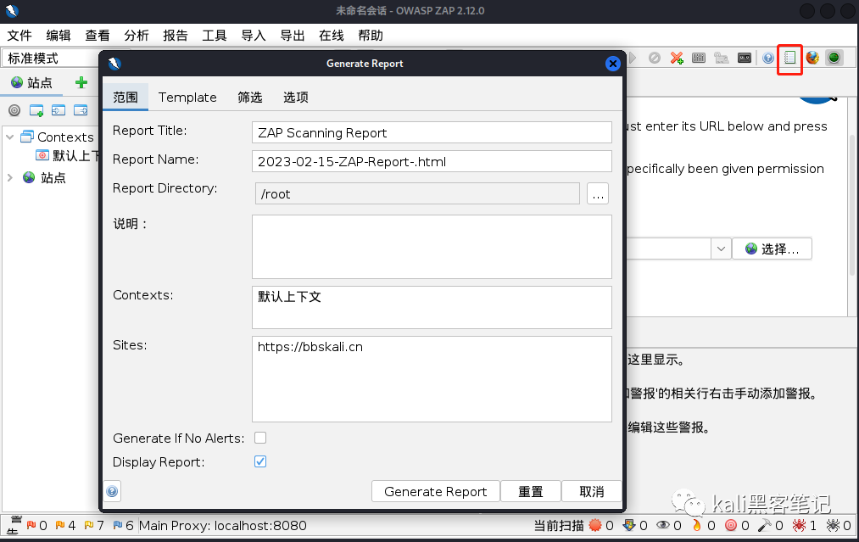Switch to the 筛选 tab
The width and height of the screenshot is (859, 542).
pyautogui.click(x=250, y=97)
